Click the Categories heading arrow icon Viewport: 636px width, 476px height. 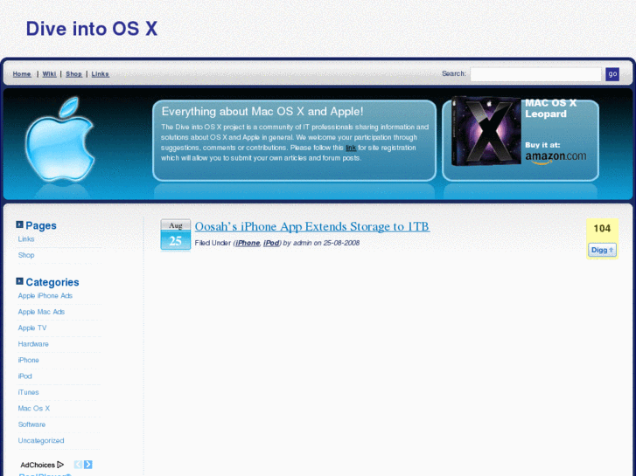click(19, 281)
